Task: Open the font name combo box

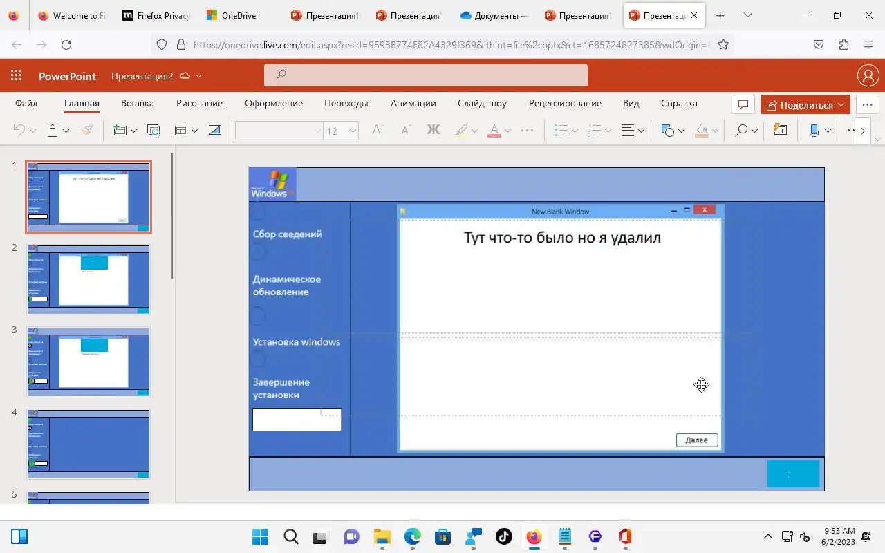Action: (279, 131)
